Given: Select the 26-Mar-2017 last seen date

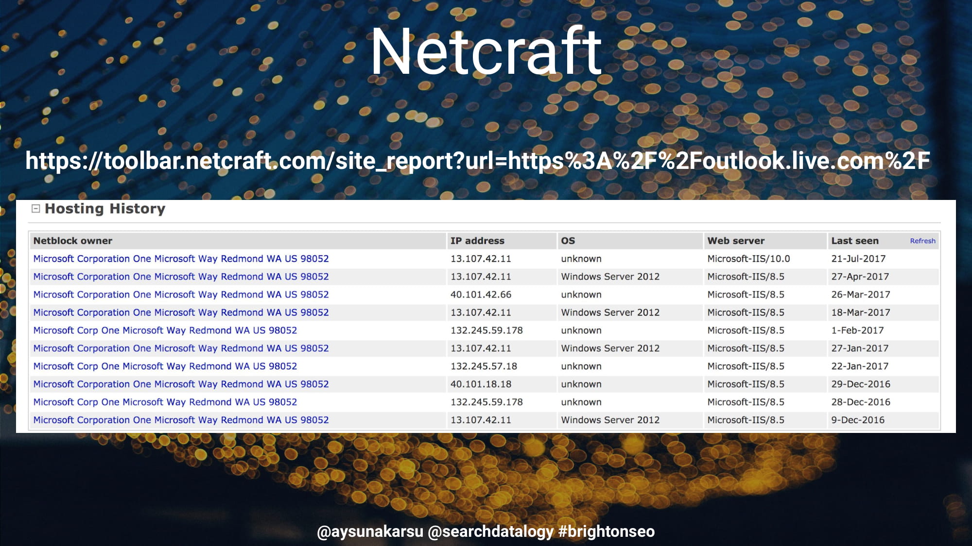Looking at the screenshot, I should click(861, 295).
